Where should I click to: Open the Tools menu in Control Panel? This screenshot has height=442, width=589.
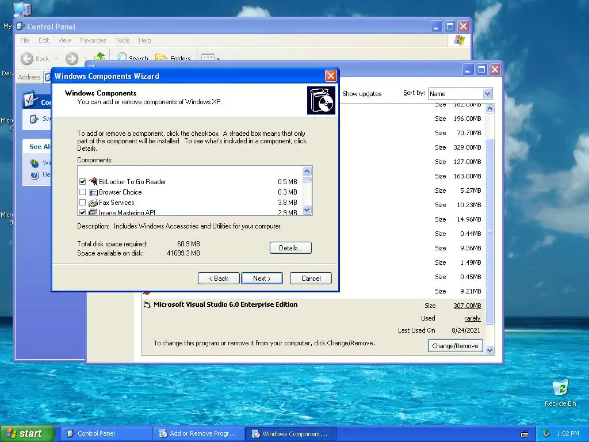(122, 40)
